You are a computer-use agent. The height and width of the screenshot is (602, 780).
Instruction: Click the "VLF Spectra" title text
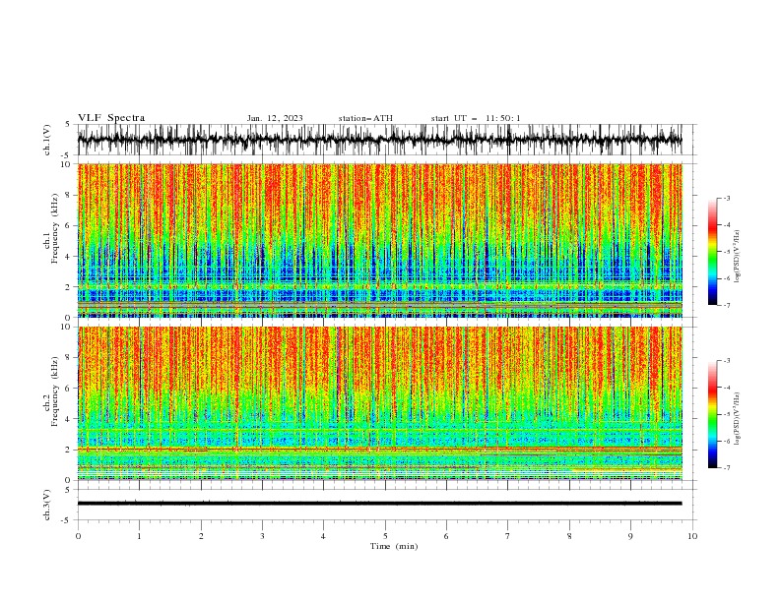pos(111,118)
